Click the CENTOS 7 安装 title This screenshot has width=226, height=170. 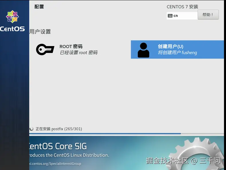(182, 7)
